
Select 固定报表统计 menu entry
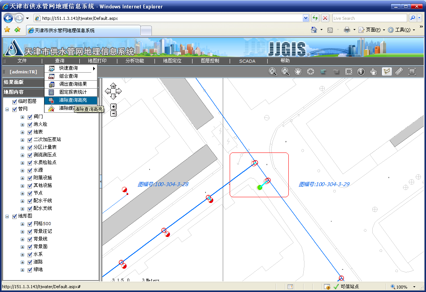pyautogui.click(x=73, y=92)
